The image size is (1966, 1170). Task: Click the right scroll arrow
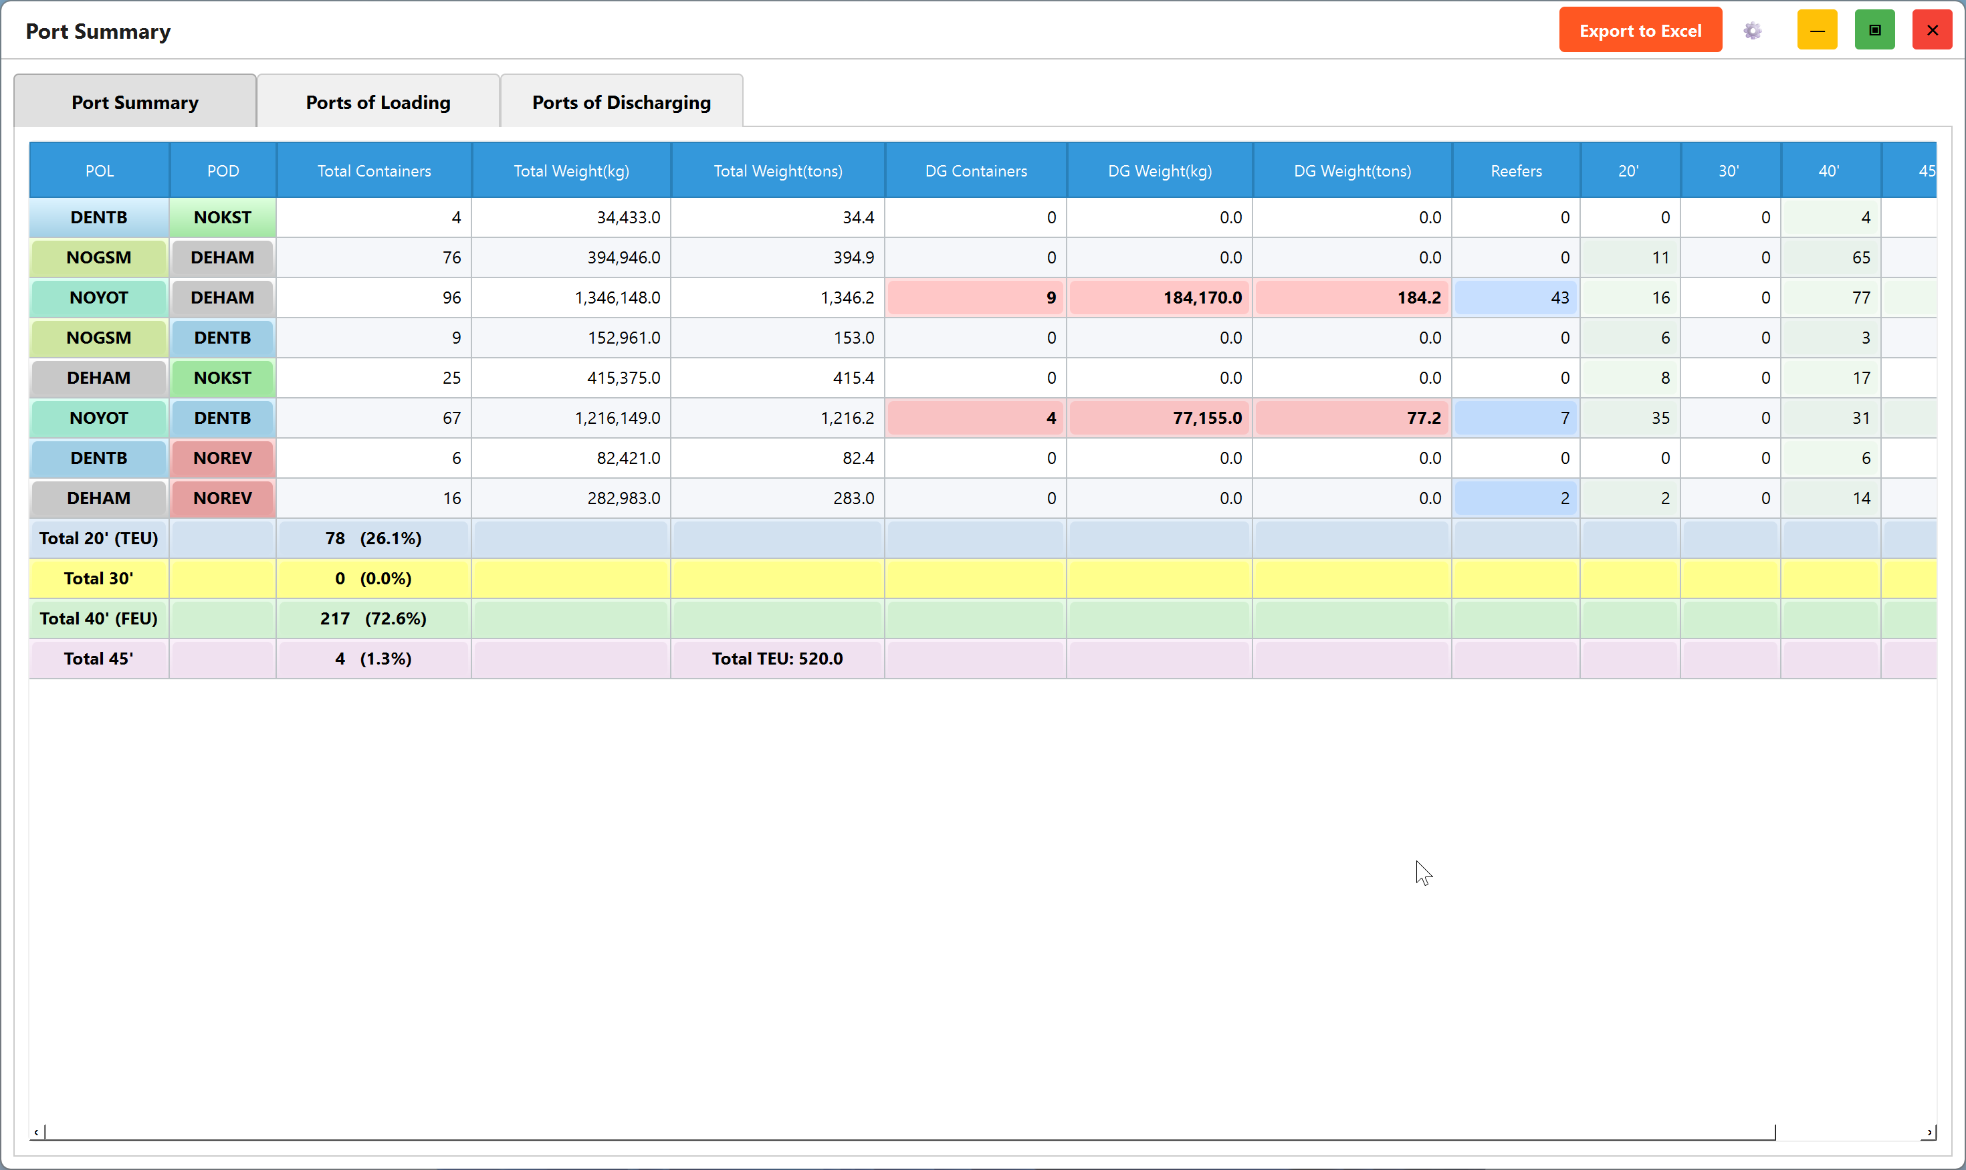click(x=1929, y=1132)
